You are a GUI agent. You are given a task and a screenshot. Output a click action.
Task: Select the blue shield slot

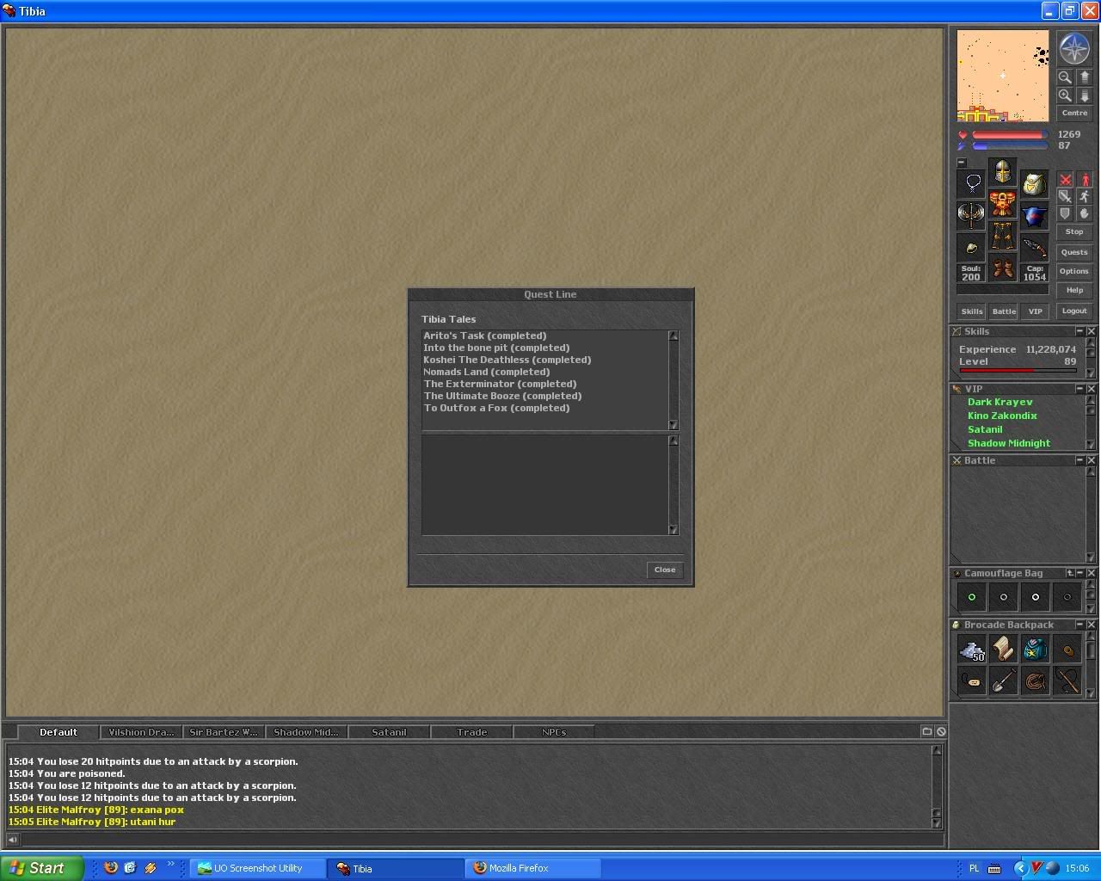pos(1034,215)
